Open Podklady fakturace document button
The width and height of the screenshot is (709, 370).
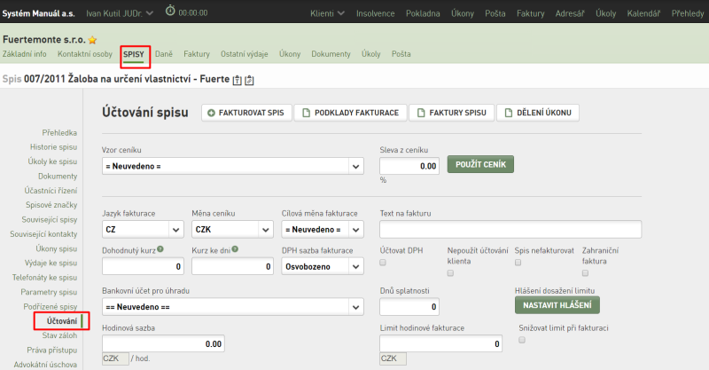(x=350, y=113)
